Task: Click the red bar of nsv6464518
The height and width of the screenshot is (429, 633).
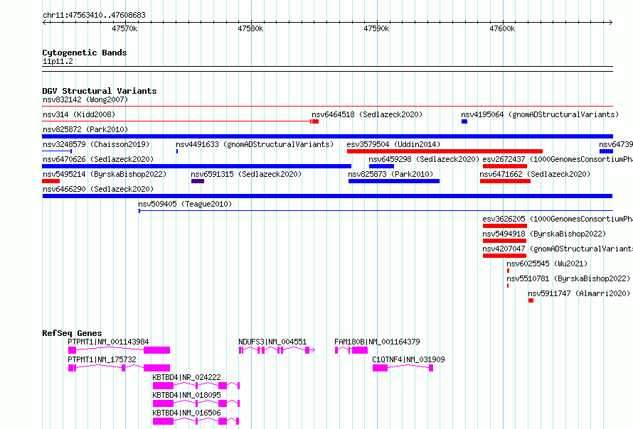Action: coord(315,121)
